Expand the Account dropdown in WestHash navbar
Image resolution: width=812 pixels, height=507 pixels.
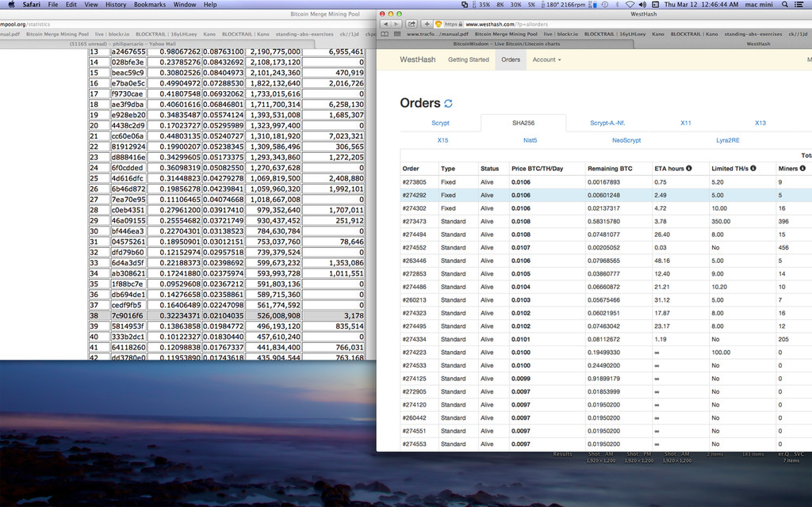click(x=546, y=59)
